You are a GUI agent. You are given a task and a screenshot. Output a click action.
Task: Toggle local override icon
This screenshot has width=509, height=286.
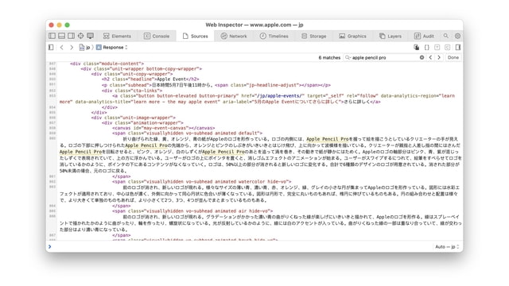416,48
